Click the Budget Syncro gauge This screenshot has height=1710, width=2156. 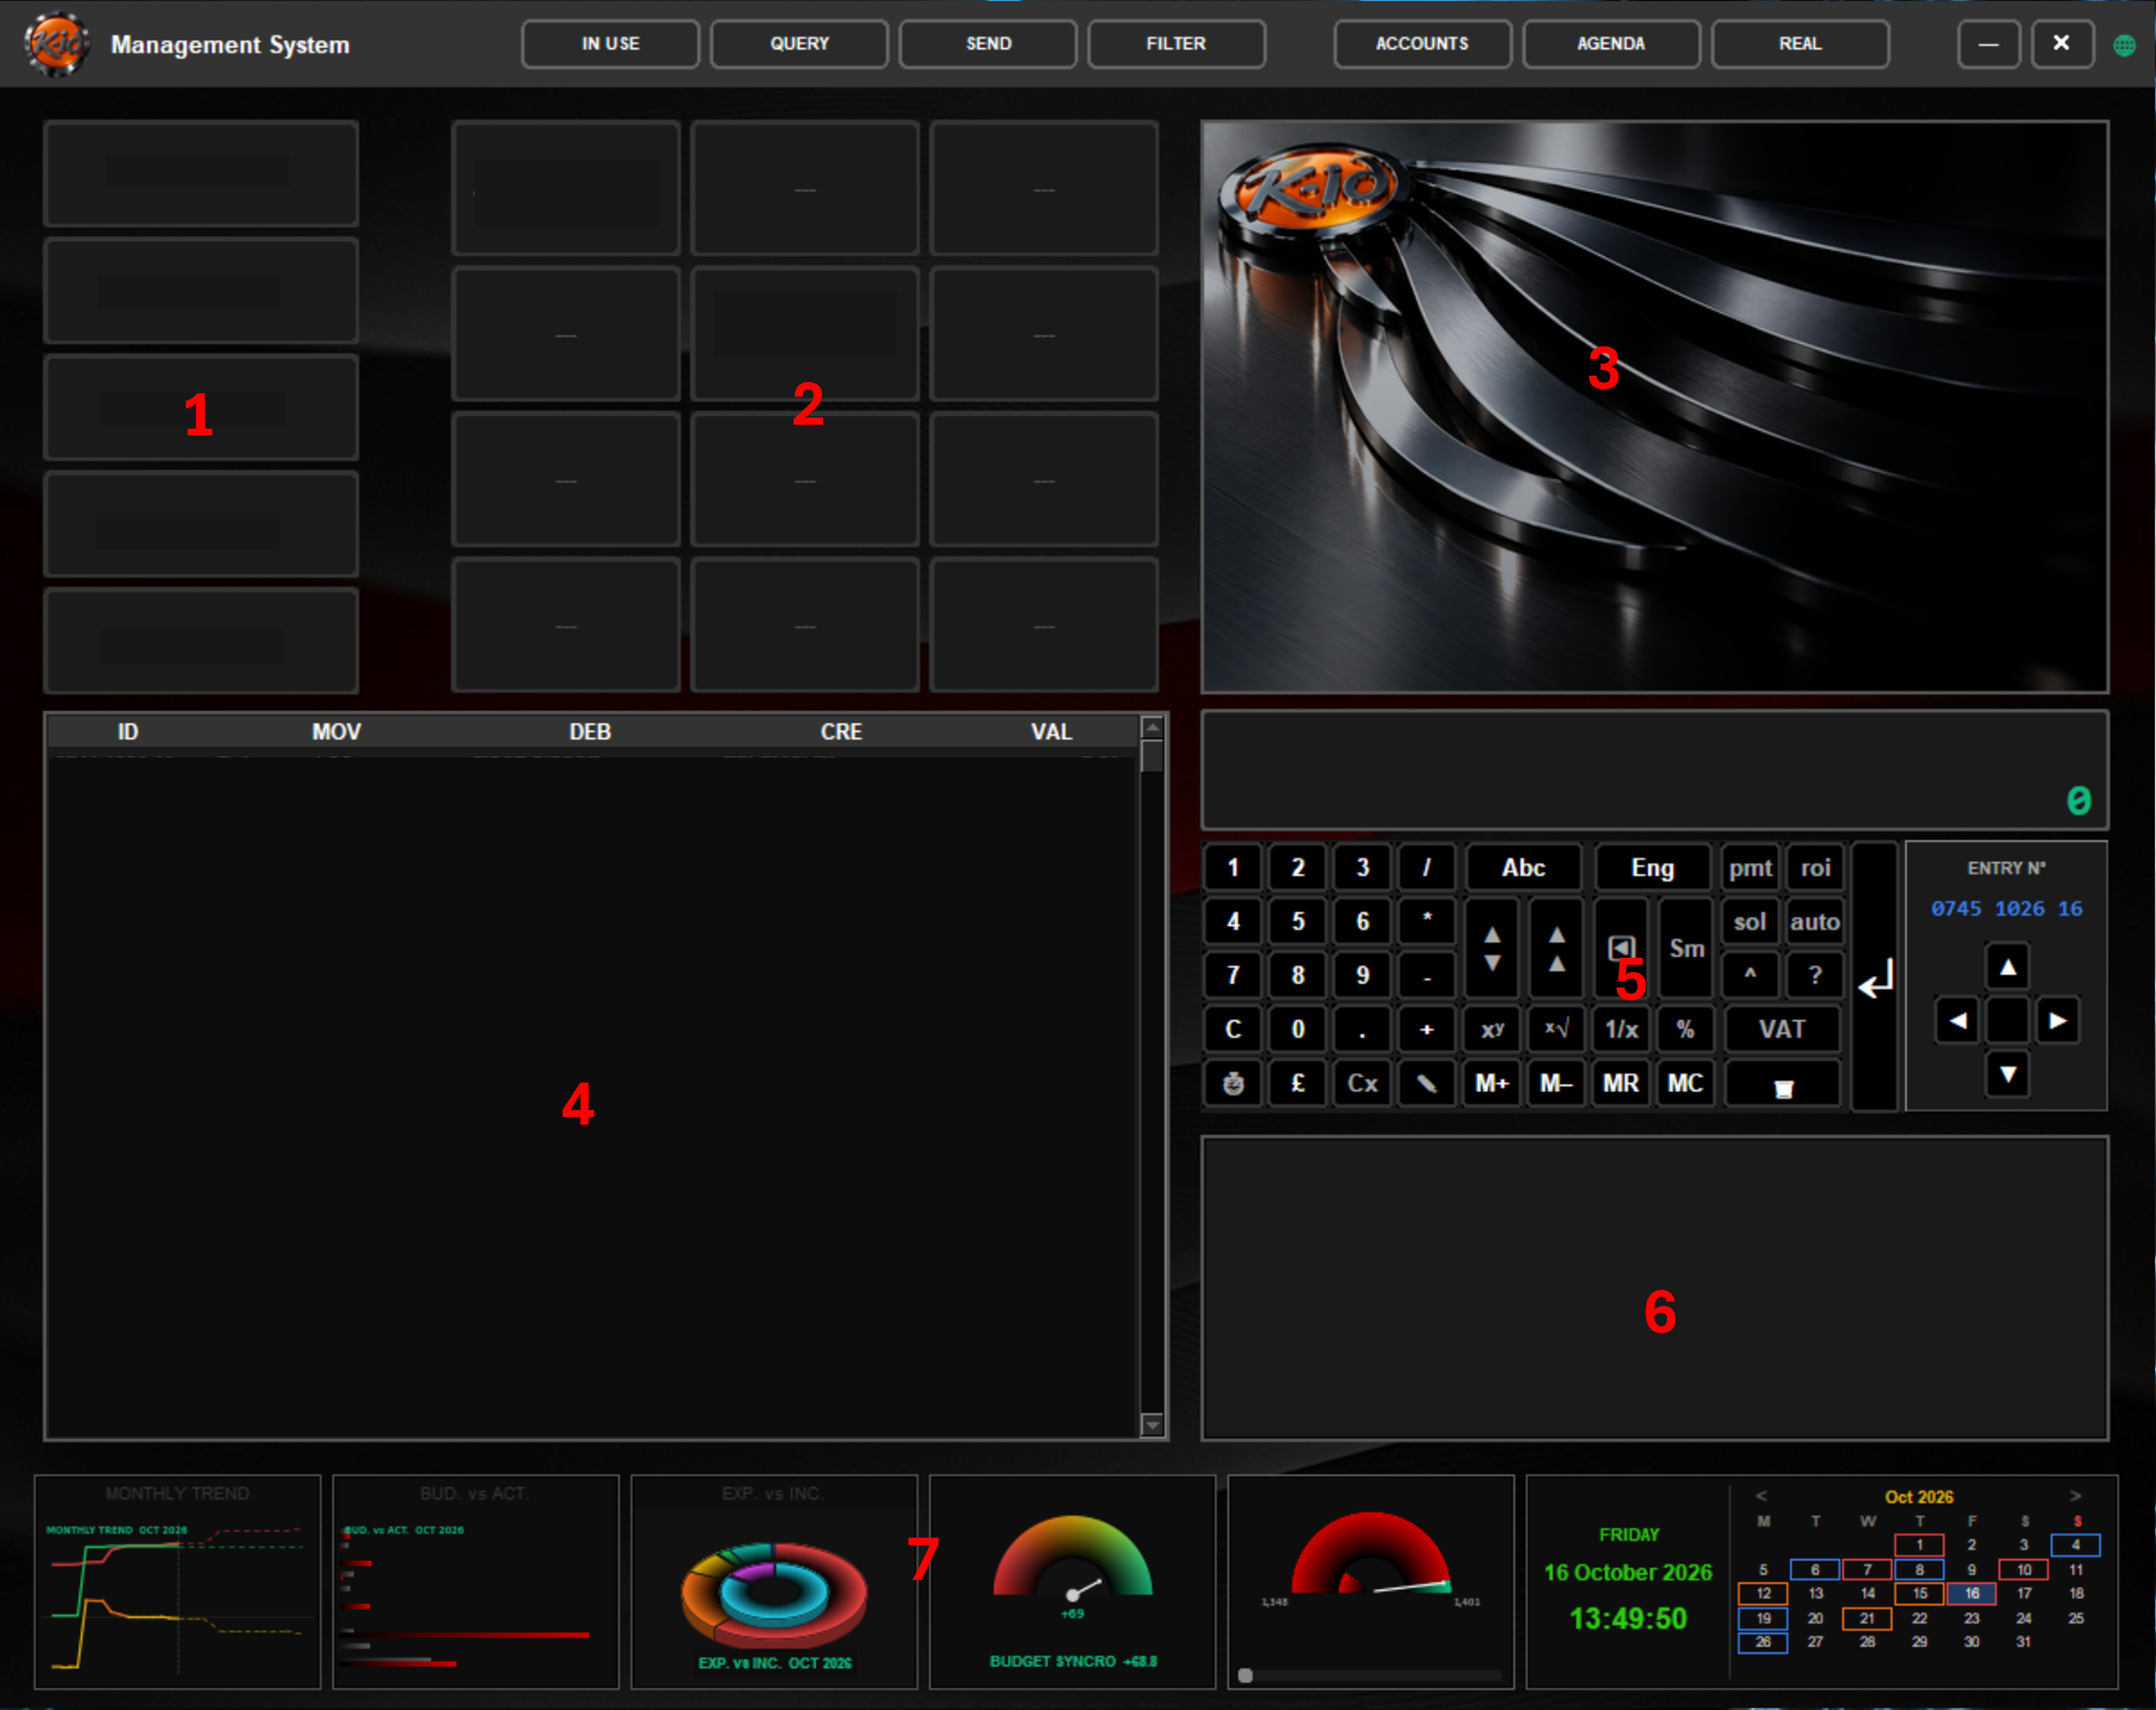pos(1072,1582)
